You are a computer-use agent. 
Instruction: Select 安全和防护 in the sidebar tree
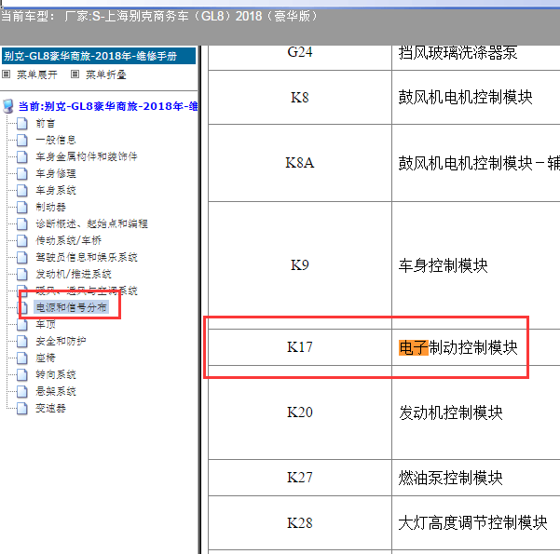[61, 341]
